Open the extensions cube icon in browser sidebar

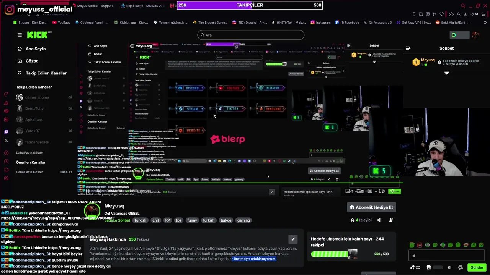click(6, 170)
